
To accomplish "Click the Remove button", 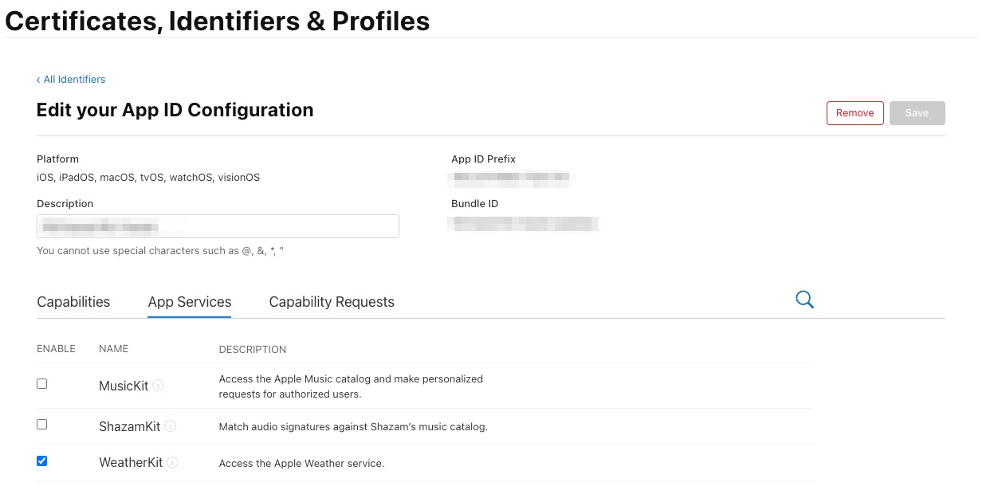I will (855, 112).
